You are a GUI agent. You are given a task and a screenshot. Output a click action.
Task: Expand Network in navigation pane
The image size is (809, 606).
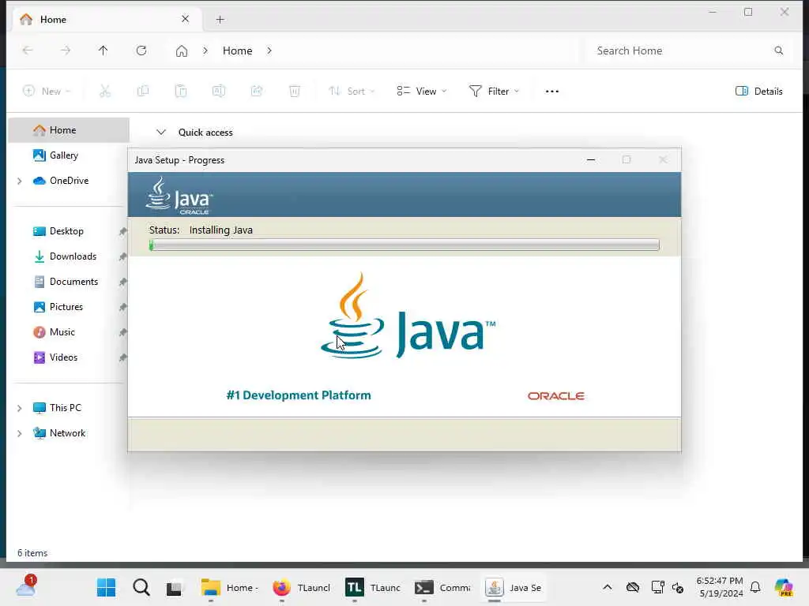(20, 433)
